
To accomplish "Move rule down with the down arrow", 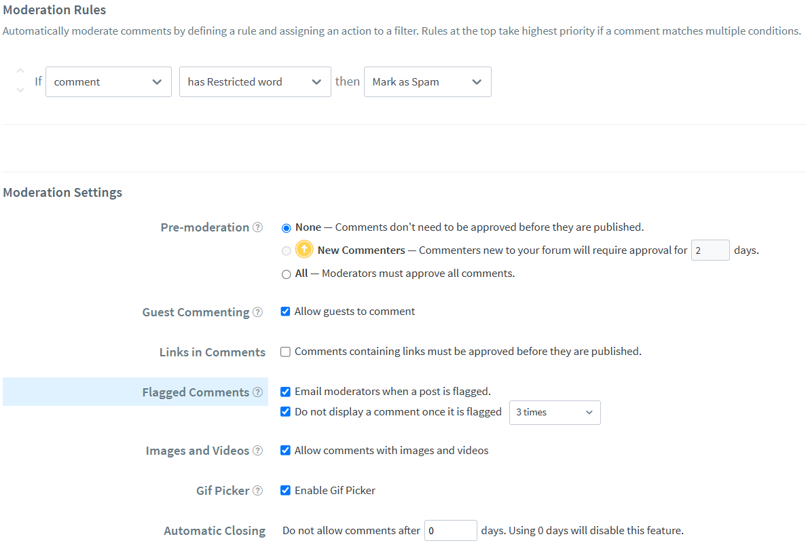I will click(20, 90).
